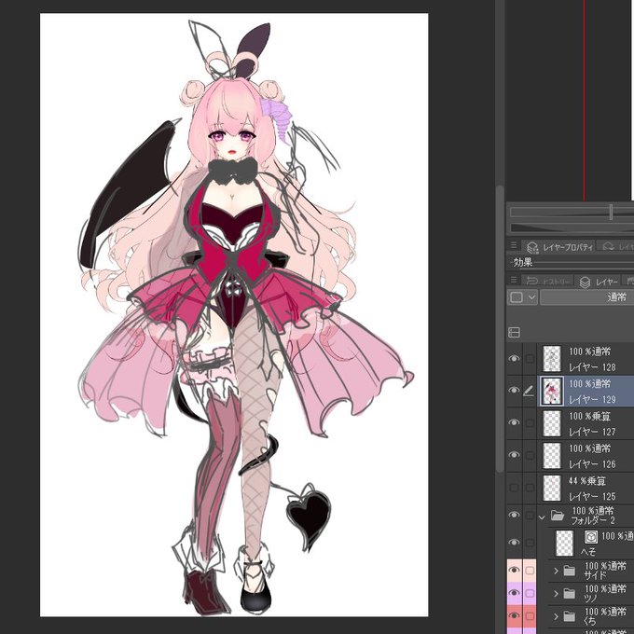Expand the サイド folder
Image resolution: width=634 pixels, height=634 pixels.
556,571
